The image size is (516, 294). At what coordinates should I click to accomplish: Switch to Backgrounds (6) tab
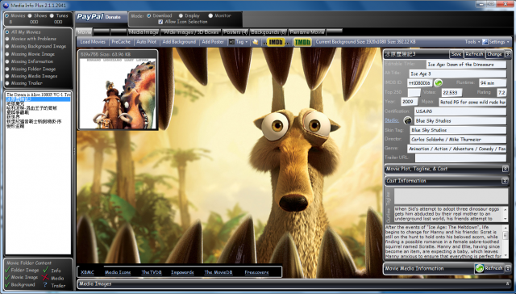click(x=268, y=32)
